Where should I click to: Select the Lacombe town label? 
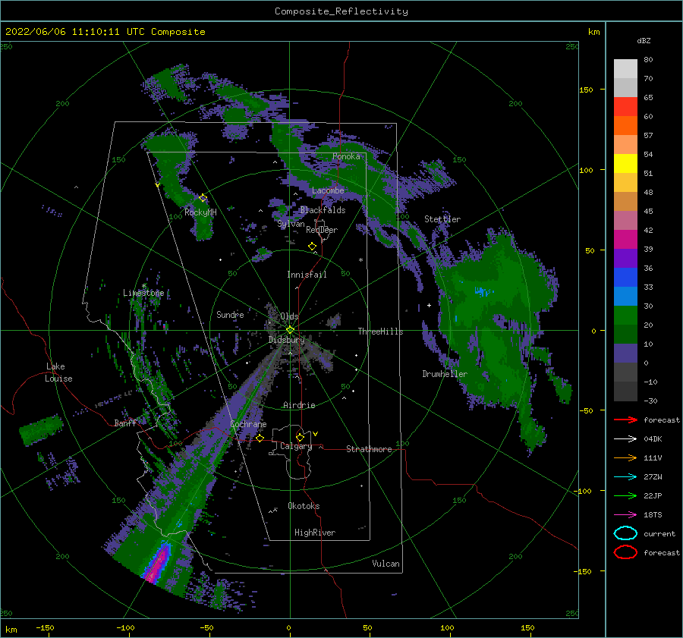pyautogui.click(x=328, y=190)
